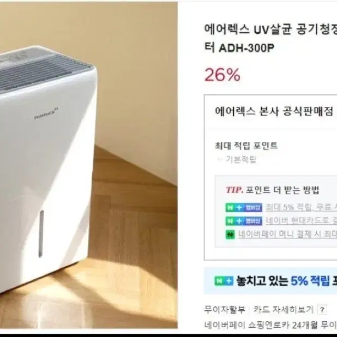
Task: Open the 최대 5% 적립 link
Action: pos(301,207)
